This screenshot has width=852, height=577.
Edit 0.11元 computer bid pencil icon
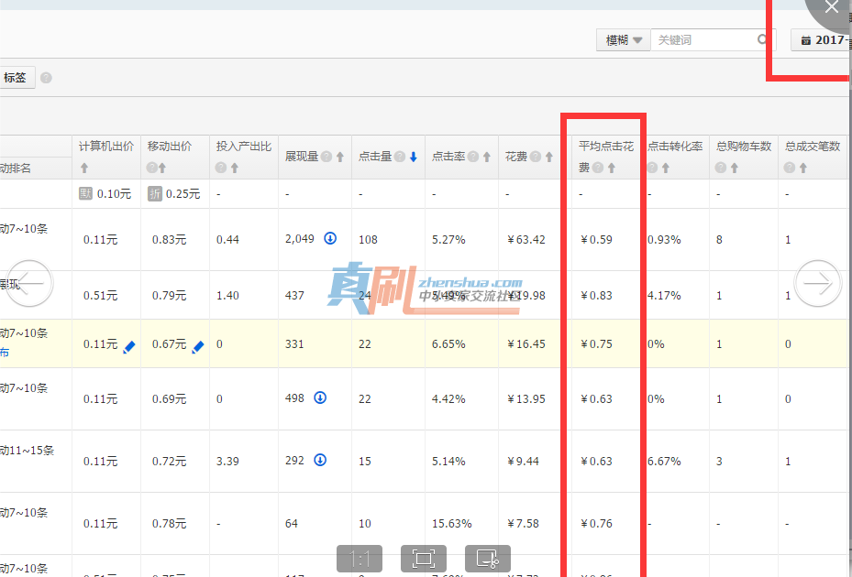coord(129,347)
